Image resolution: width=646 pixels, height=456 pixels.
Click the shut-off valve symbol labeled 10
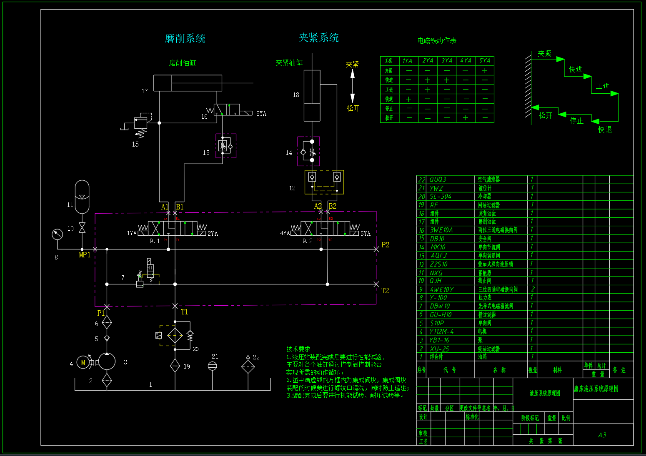[82, 228]
